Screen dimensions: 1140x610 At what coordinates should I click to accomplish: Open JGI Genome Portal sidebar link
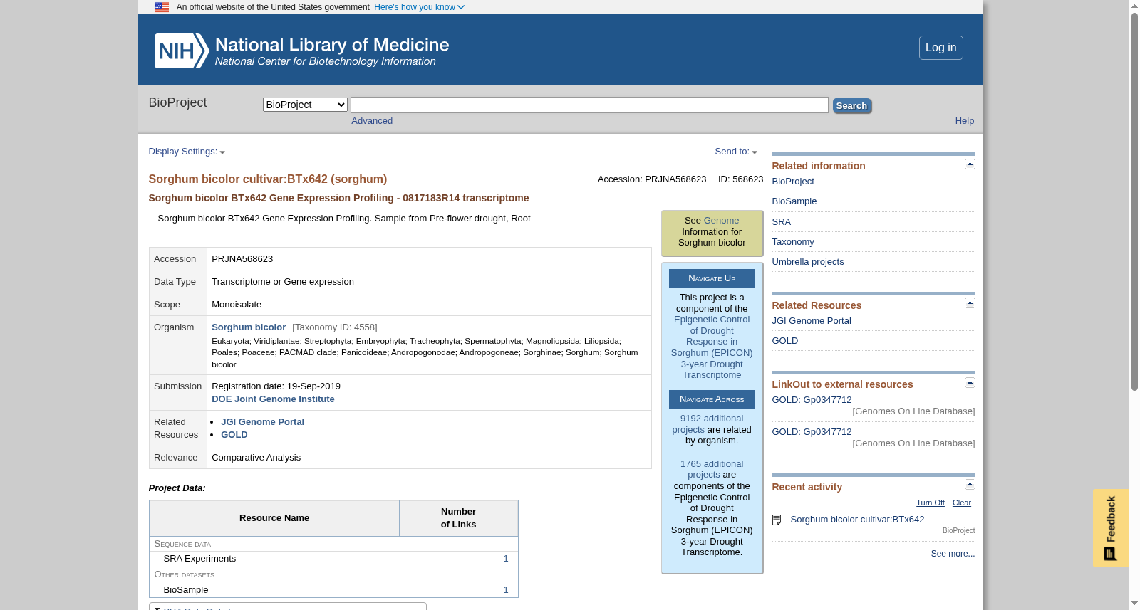812,321
